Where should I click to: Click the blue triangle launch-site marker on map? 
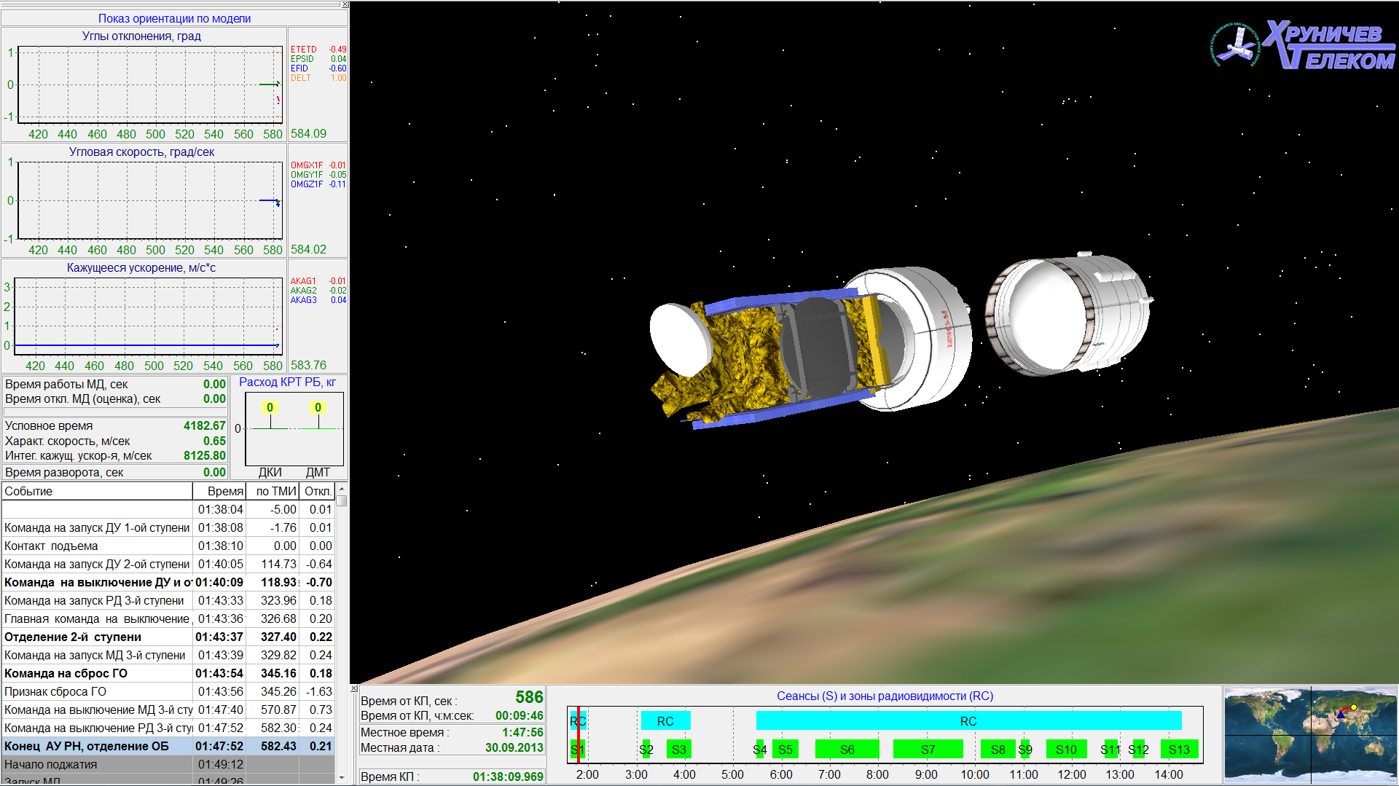[x=1341, y=715]
